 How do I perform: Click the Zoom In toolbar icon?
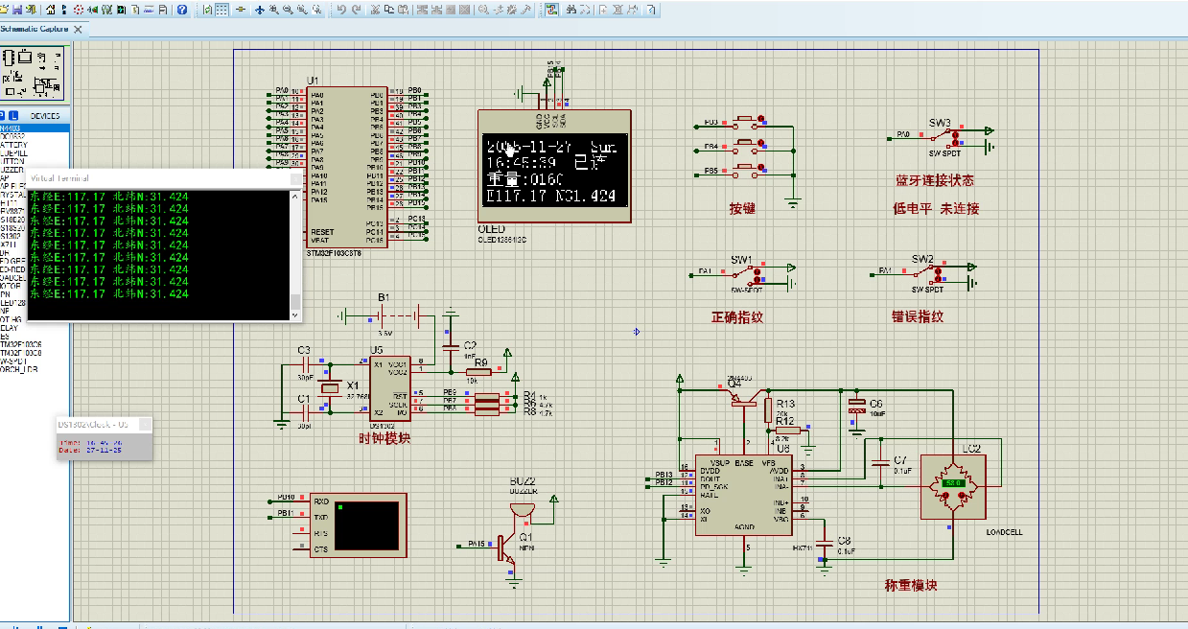click(x=273, y=8)
